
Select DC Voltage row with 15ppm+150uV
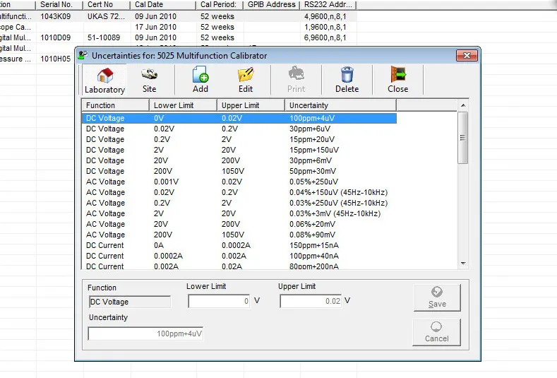tap(239, 150)
